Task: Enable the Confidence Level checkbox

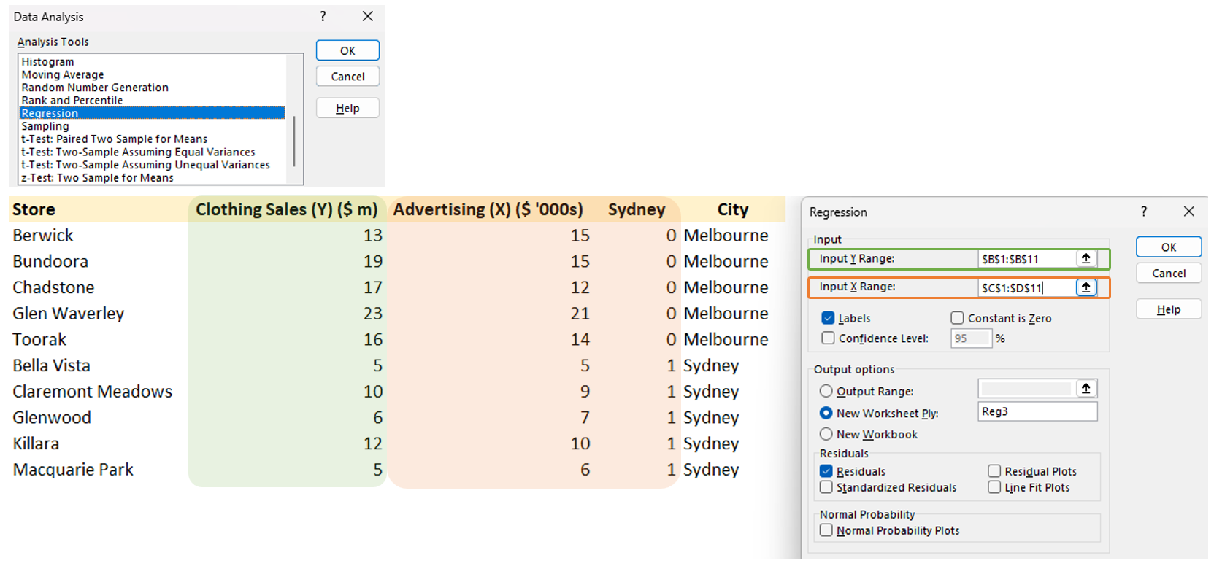Action: click(x=828, y=338)
